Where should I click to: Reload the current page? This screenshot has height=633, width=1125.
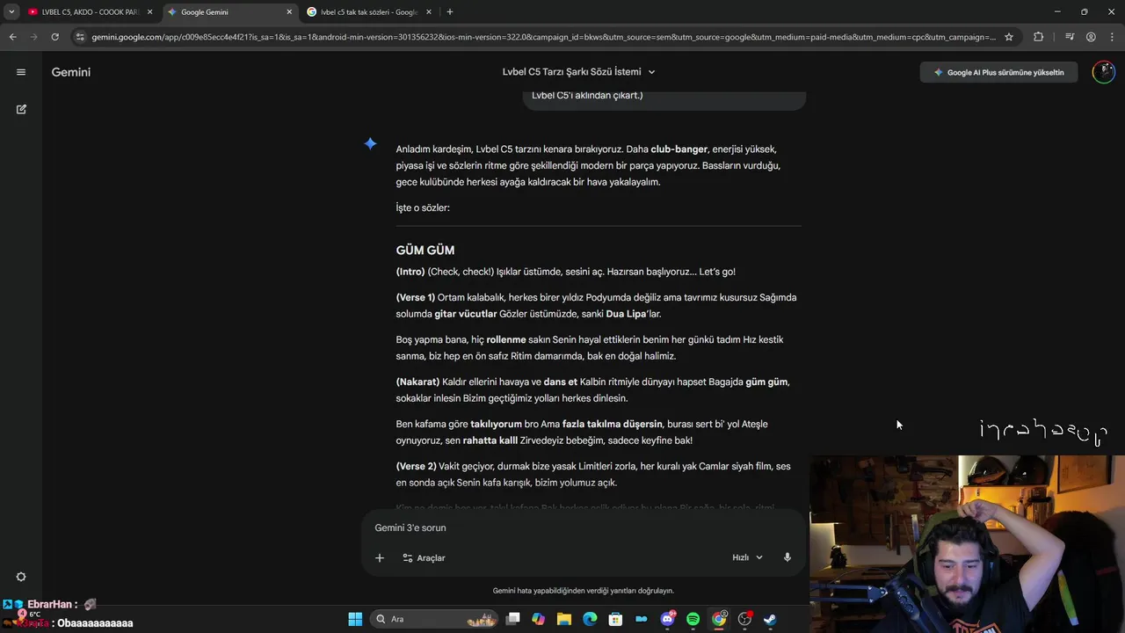tap(54, 37)
